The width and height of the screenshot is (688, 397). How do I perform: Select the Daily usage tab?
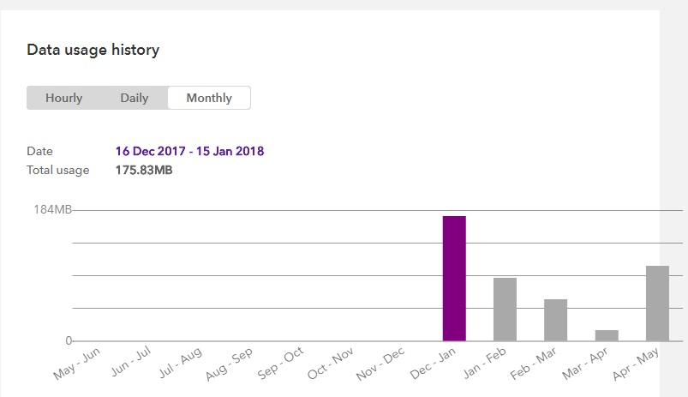point(135,98)
